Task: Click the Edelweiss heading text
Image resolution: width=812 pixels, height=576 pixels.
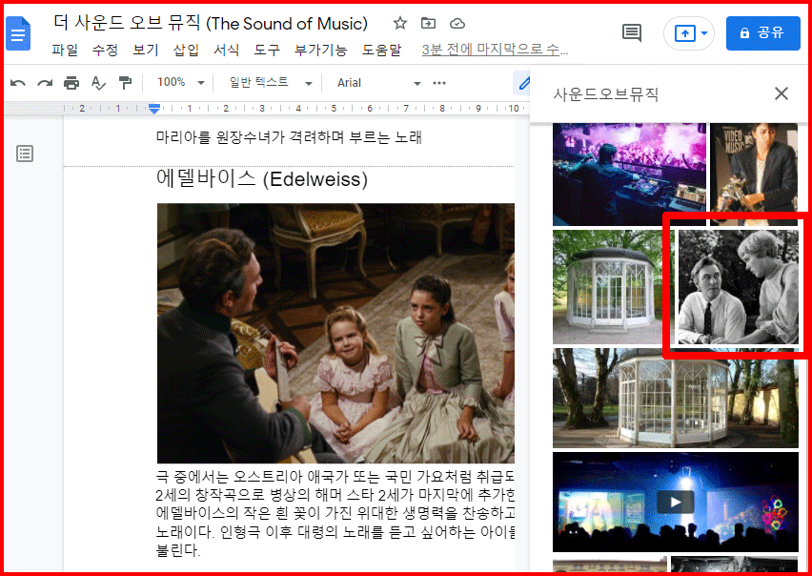Action: point(262,178)
